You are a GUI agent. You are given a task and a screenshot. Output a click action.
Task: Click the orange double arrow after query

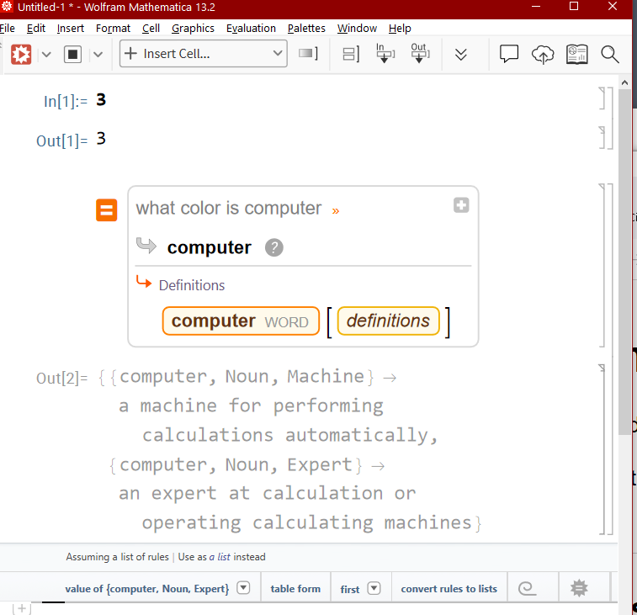(x=336, y=211)
